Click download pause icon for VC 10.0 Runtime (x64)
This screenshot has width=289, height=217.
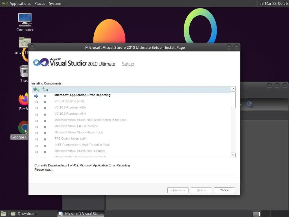point(36,115)
